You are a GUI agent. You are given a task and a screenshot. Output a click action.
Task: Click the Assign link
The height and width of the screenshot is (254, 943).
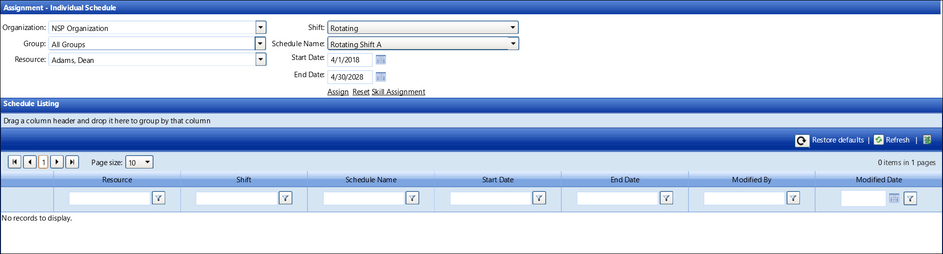(x=338, y=92)
